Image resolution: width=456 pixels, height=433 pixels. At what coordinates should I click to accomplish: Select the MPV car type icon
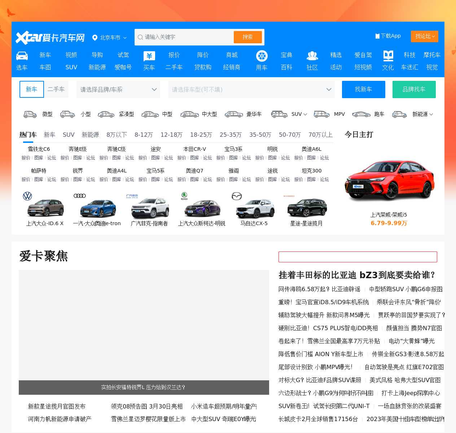pos(322,114)
